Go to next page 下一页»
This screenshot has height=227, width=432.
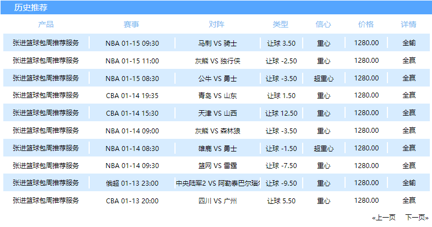pyautogui.click(x=417, y=217)
